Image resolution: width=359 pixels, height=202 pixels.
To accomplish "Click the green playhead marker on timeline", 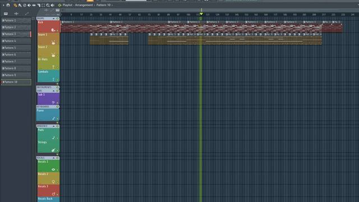I will point(201,14).
